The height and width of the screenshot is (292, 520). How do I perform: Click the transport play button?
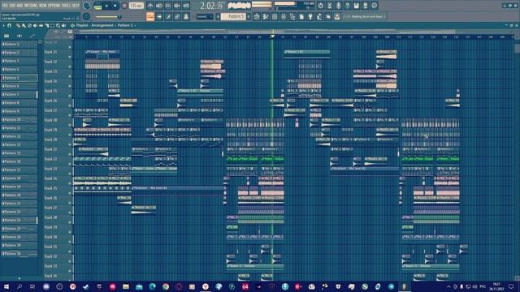[106, 6]
